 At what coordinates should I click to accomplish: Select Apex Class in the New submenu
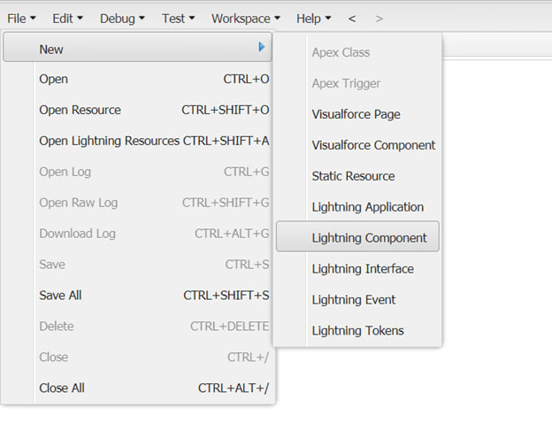pyautogui.click(x=357, y=52)
